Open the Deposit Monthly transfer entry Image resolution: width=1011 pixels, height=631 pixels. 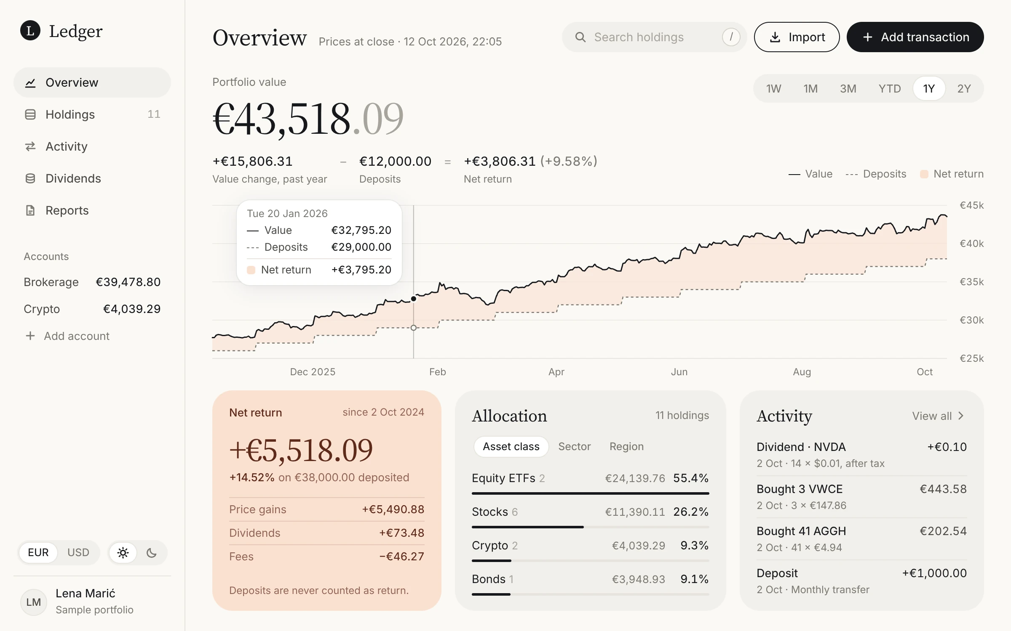coord(862,581)
